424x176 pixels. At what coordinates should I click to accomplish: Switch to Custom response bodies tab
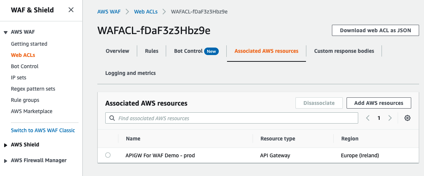[344, 51]
